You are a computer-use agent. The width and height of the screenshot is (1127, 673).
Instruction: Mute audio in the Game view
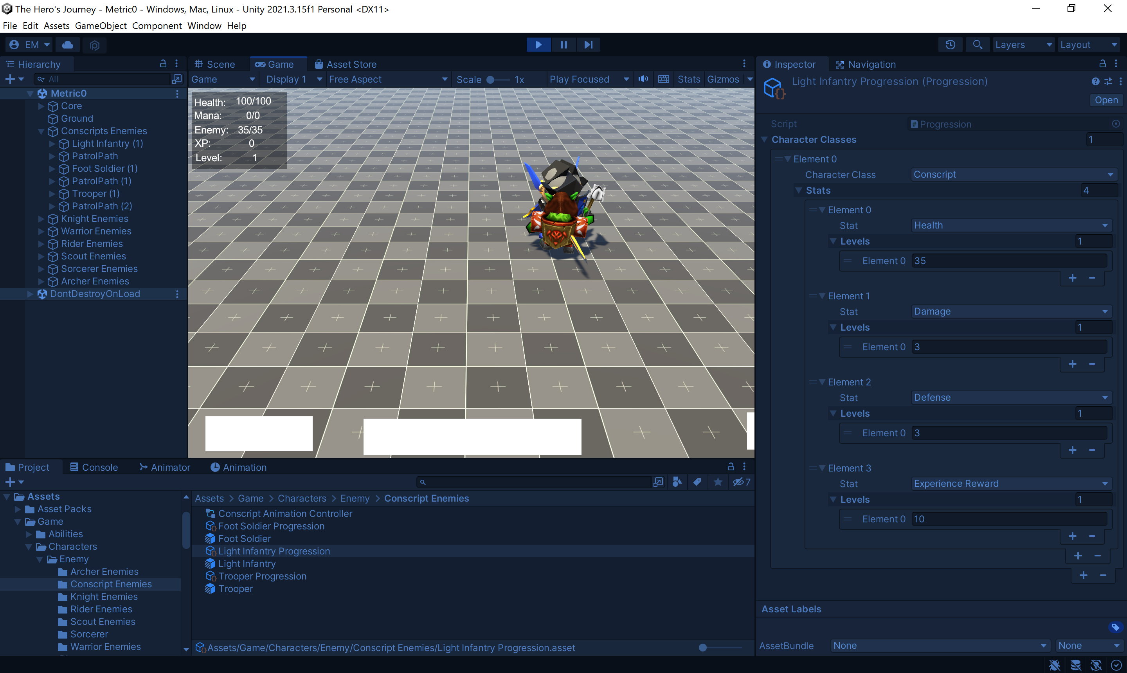click(x=643, y=79)
